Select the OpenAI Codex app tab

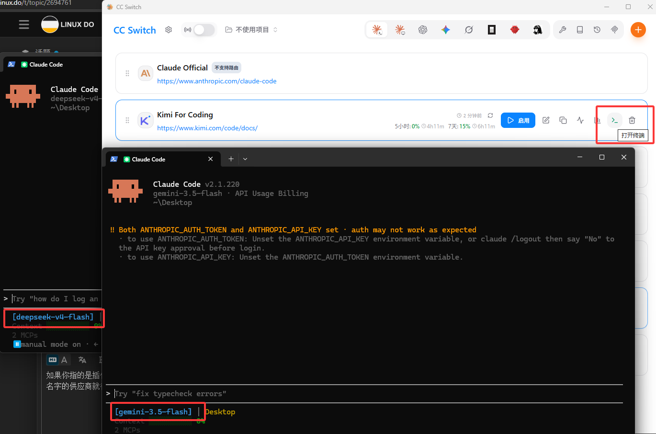pyautogui.click(x=423, y=30)
